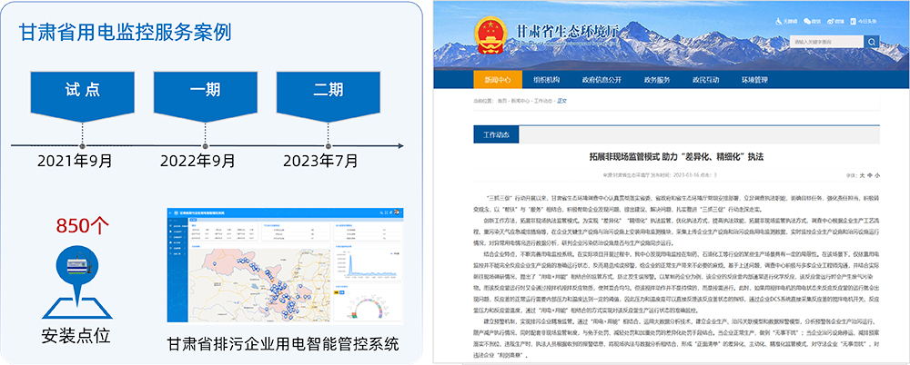The width and height of the screenshot is (910, 365).
Task: Click the user avatar in the dashboard header
Action: click(x=397, y=212)
